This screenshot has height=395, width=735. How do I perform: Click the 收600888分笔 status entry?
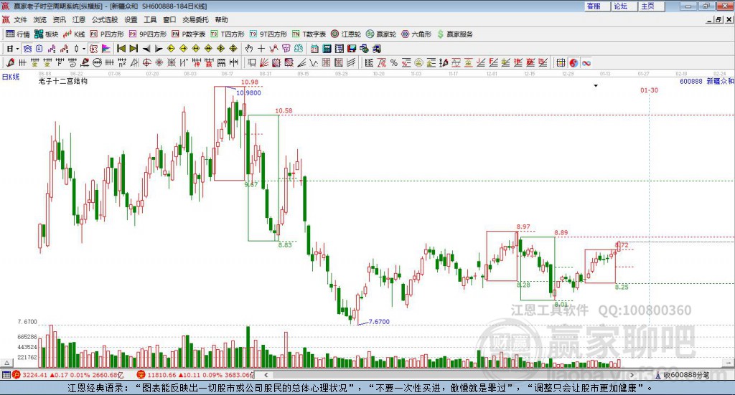(x=683, y=375)
